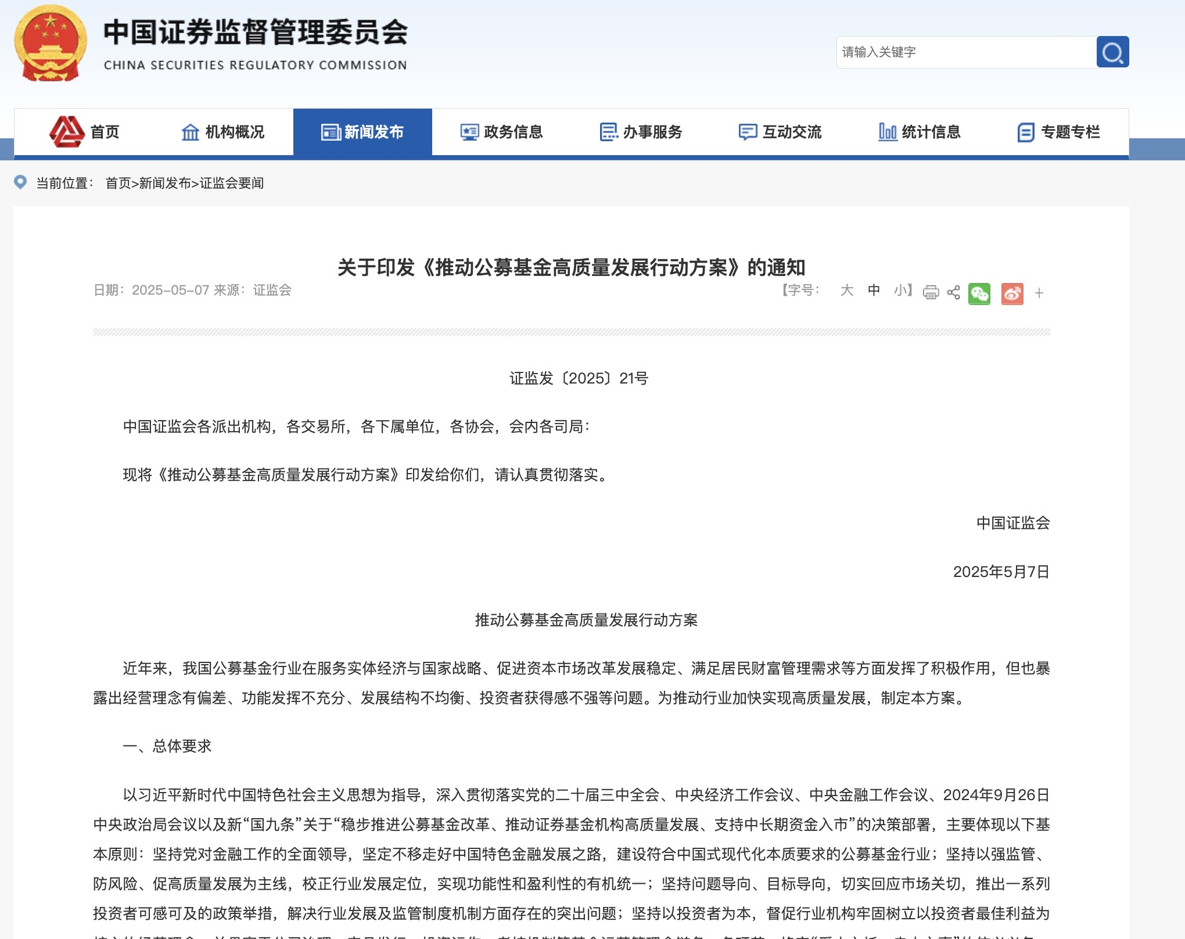This screenshot has height=939, width=1185.
Task: Click the document icon beside 专题专栏
Action: [1026, 132]
